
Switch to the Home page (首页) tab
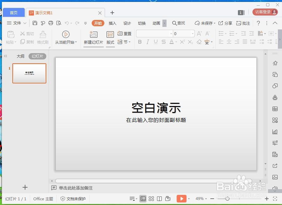(x=14, y=13)
